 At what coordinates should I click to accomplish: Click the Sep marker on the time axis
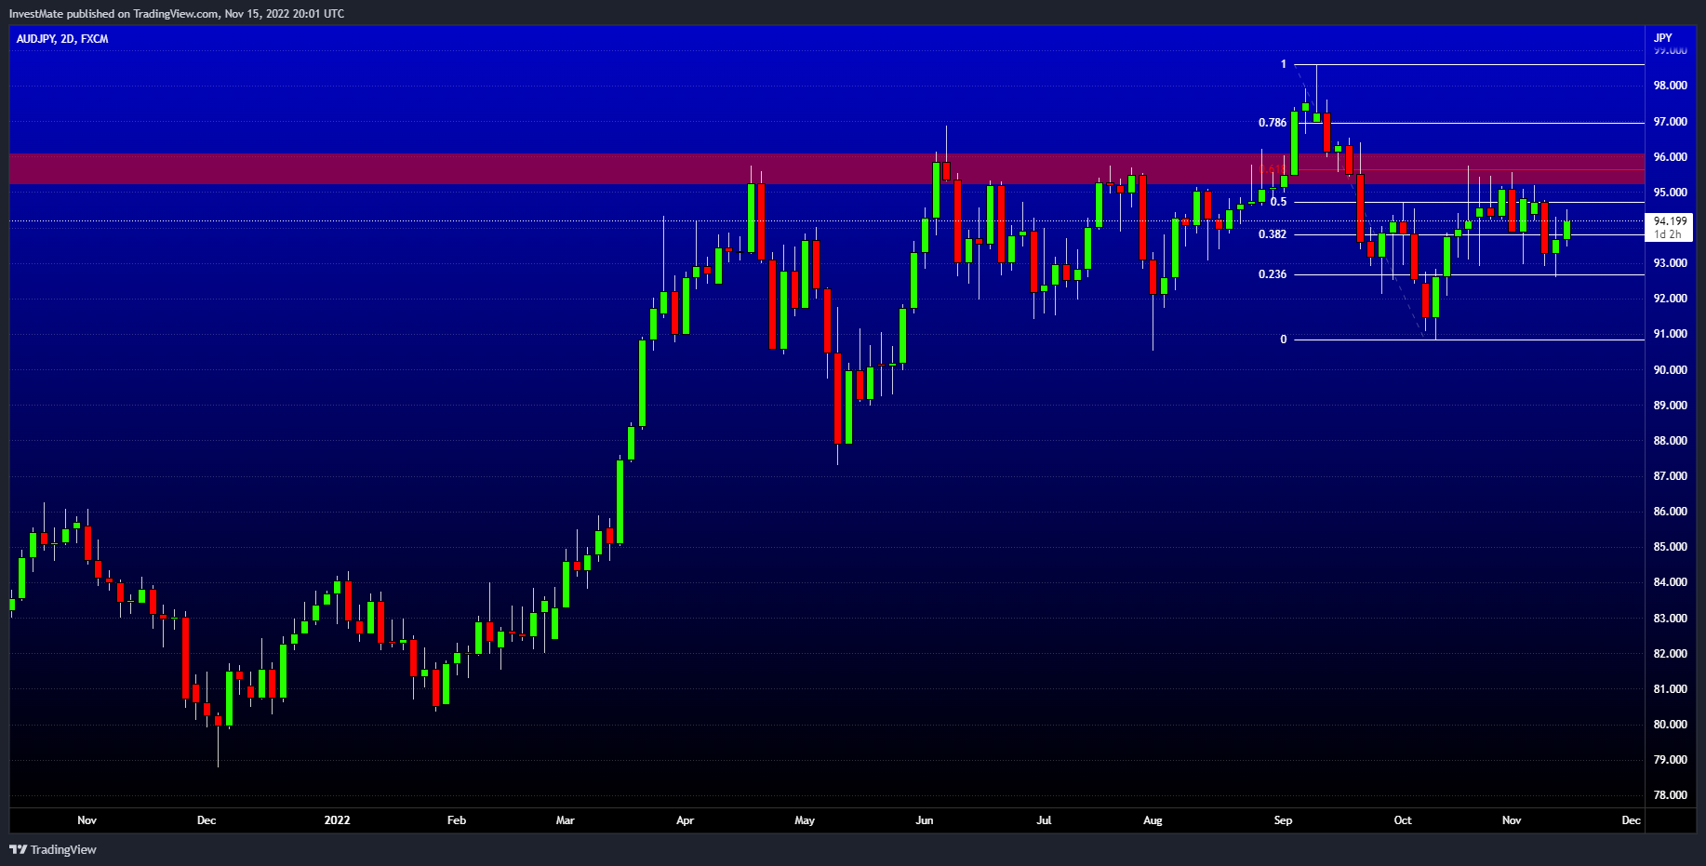click(1283, 820)
